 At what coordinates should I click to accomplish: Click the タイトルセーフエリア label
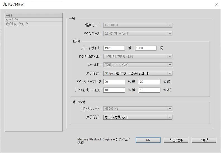tap(89, 82)
